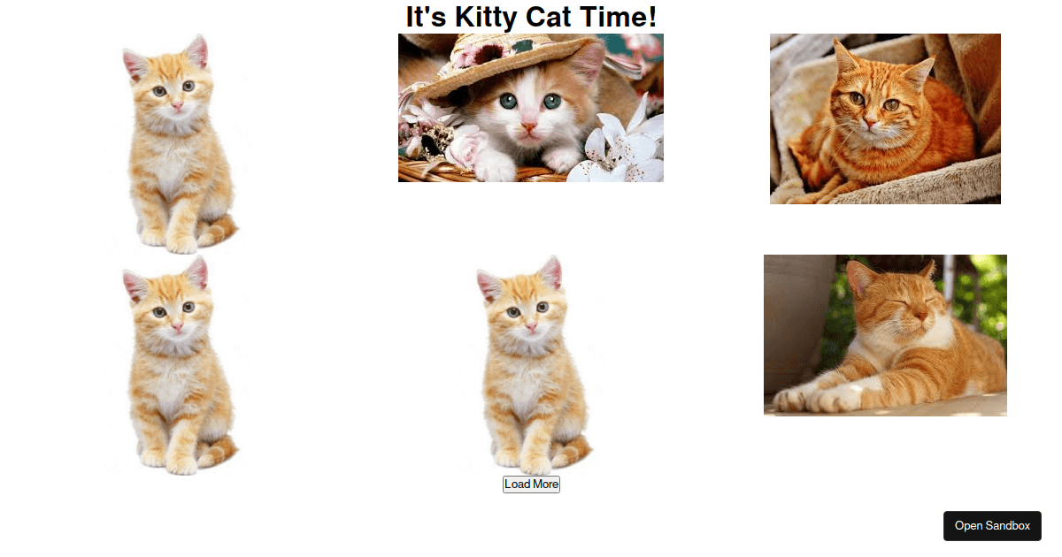Click the sitting kitten image below the first kitten
1062x557 pixels.
click(177, 365)
